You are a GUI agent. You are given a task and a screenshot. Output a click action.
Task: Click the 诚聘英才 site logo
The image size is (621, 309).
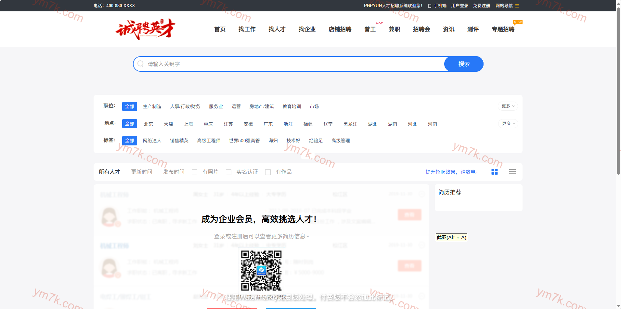(145, 29)
